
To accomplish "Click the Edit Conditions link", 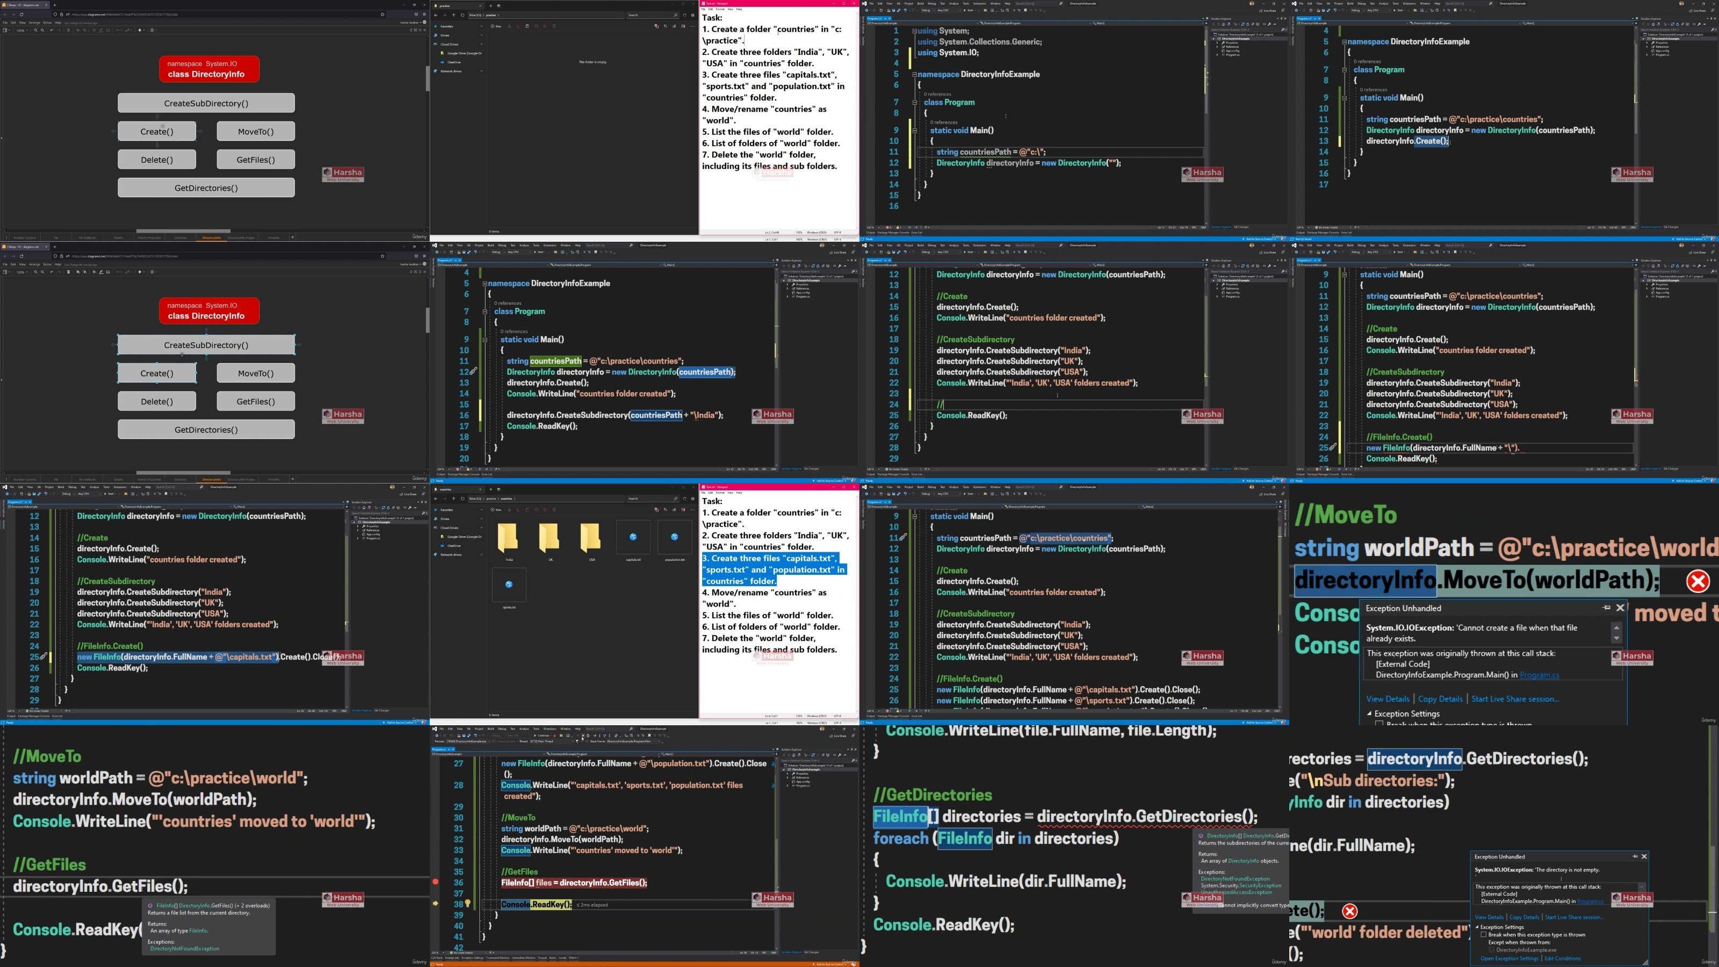I will pyautogui.click(x=1562, y=958).
